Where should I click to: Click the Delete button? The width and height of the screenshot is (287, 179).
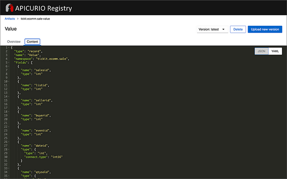238,29
